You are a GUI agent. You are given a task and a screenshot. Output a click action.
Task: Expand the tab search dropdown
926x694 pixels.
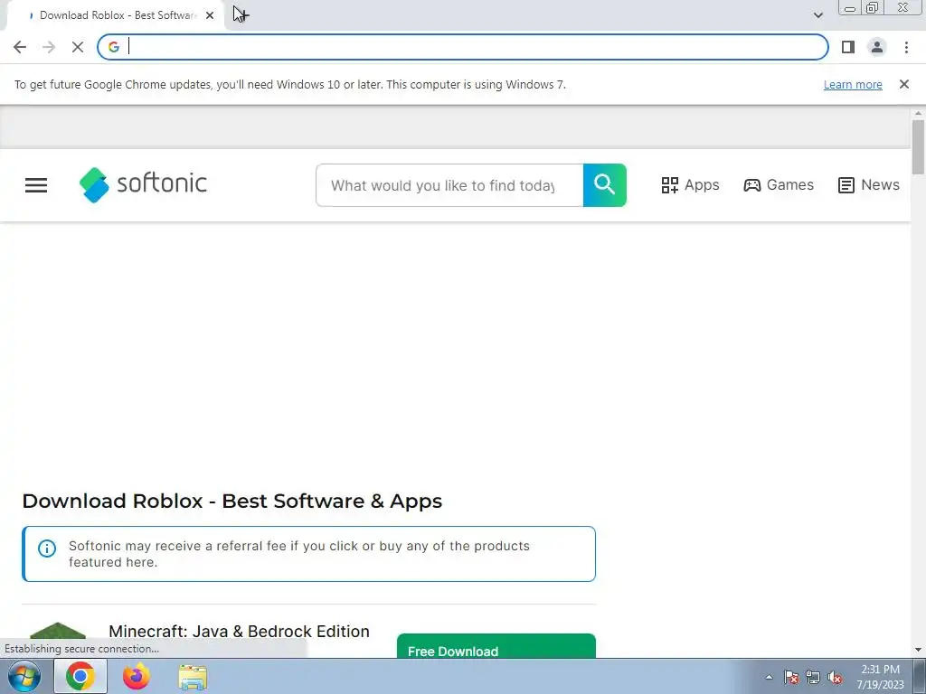817,15
